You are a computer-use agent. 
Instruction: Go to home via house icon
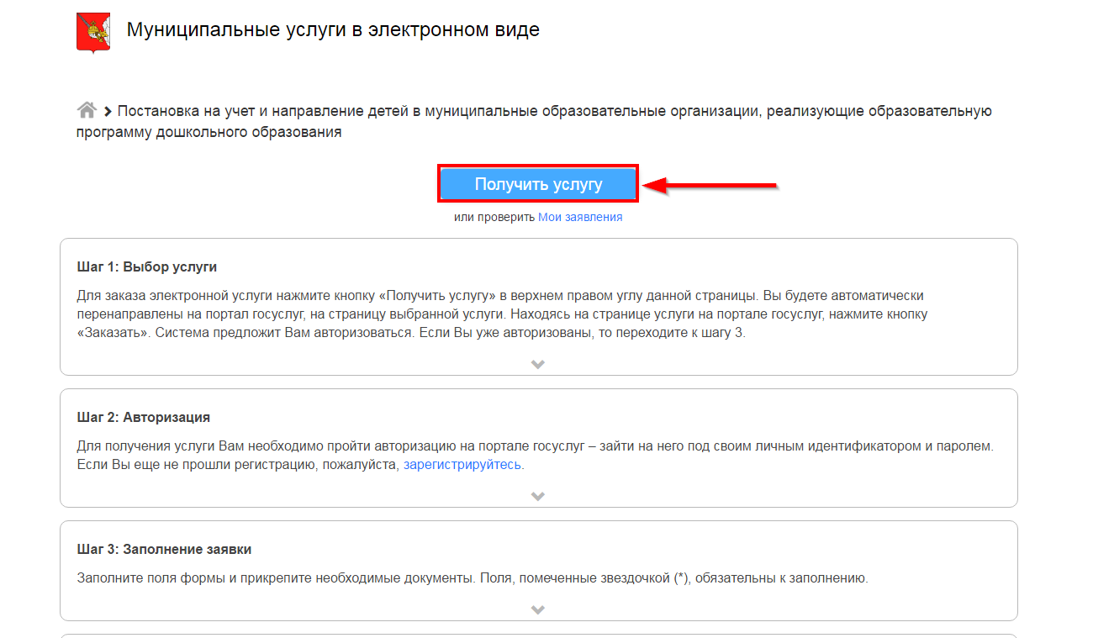point(86,111)
